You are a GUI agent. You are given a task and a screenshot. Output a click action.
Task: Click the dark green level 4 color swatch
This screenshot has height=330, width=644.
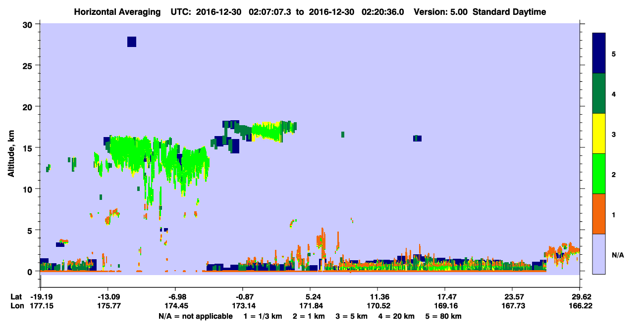(x=599, y=94)
